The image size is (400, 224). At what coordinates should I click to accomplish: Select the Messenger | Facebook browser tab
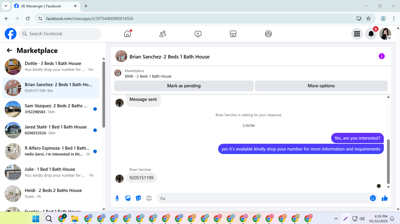46,6
